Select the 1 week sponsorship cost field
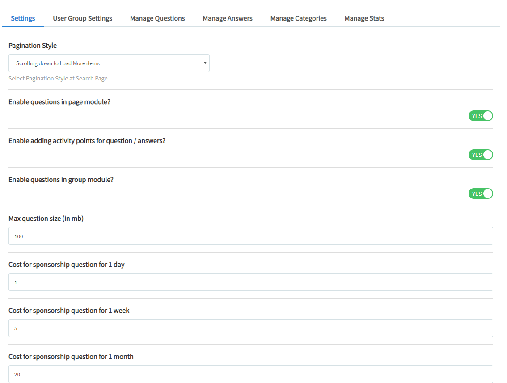Image resolution: width=507 pixels, height=383 pixels. [x=250, y=328]
